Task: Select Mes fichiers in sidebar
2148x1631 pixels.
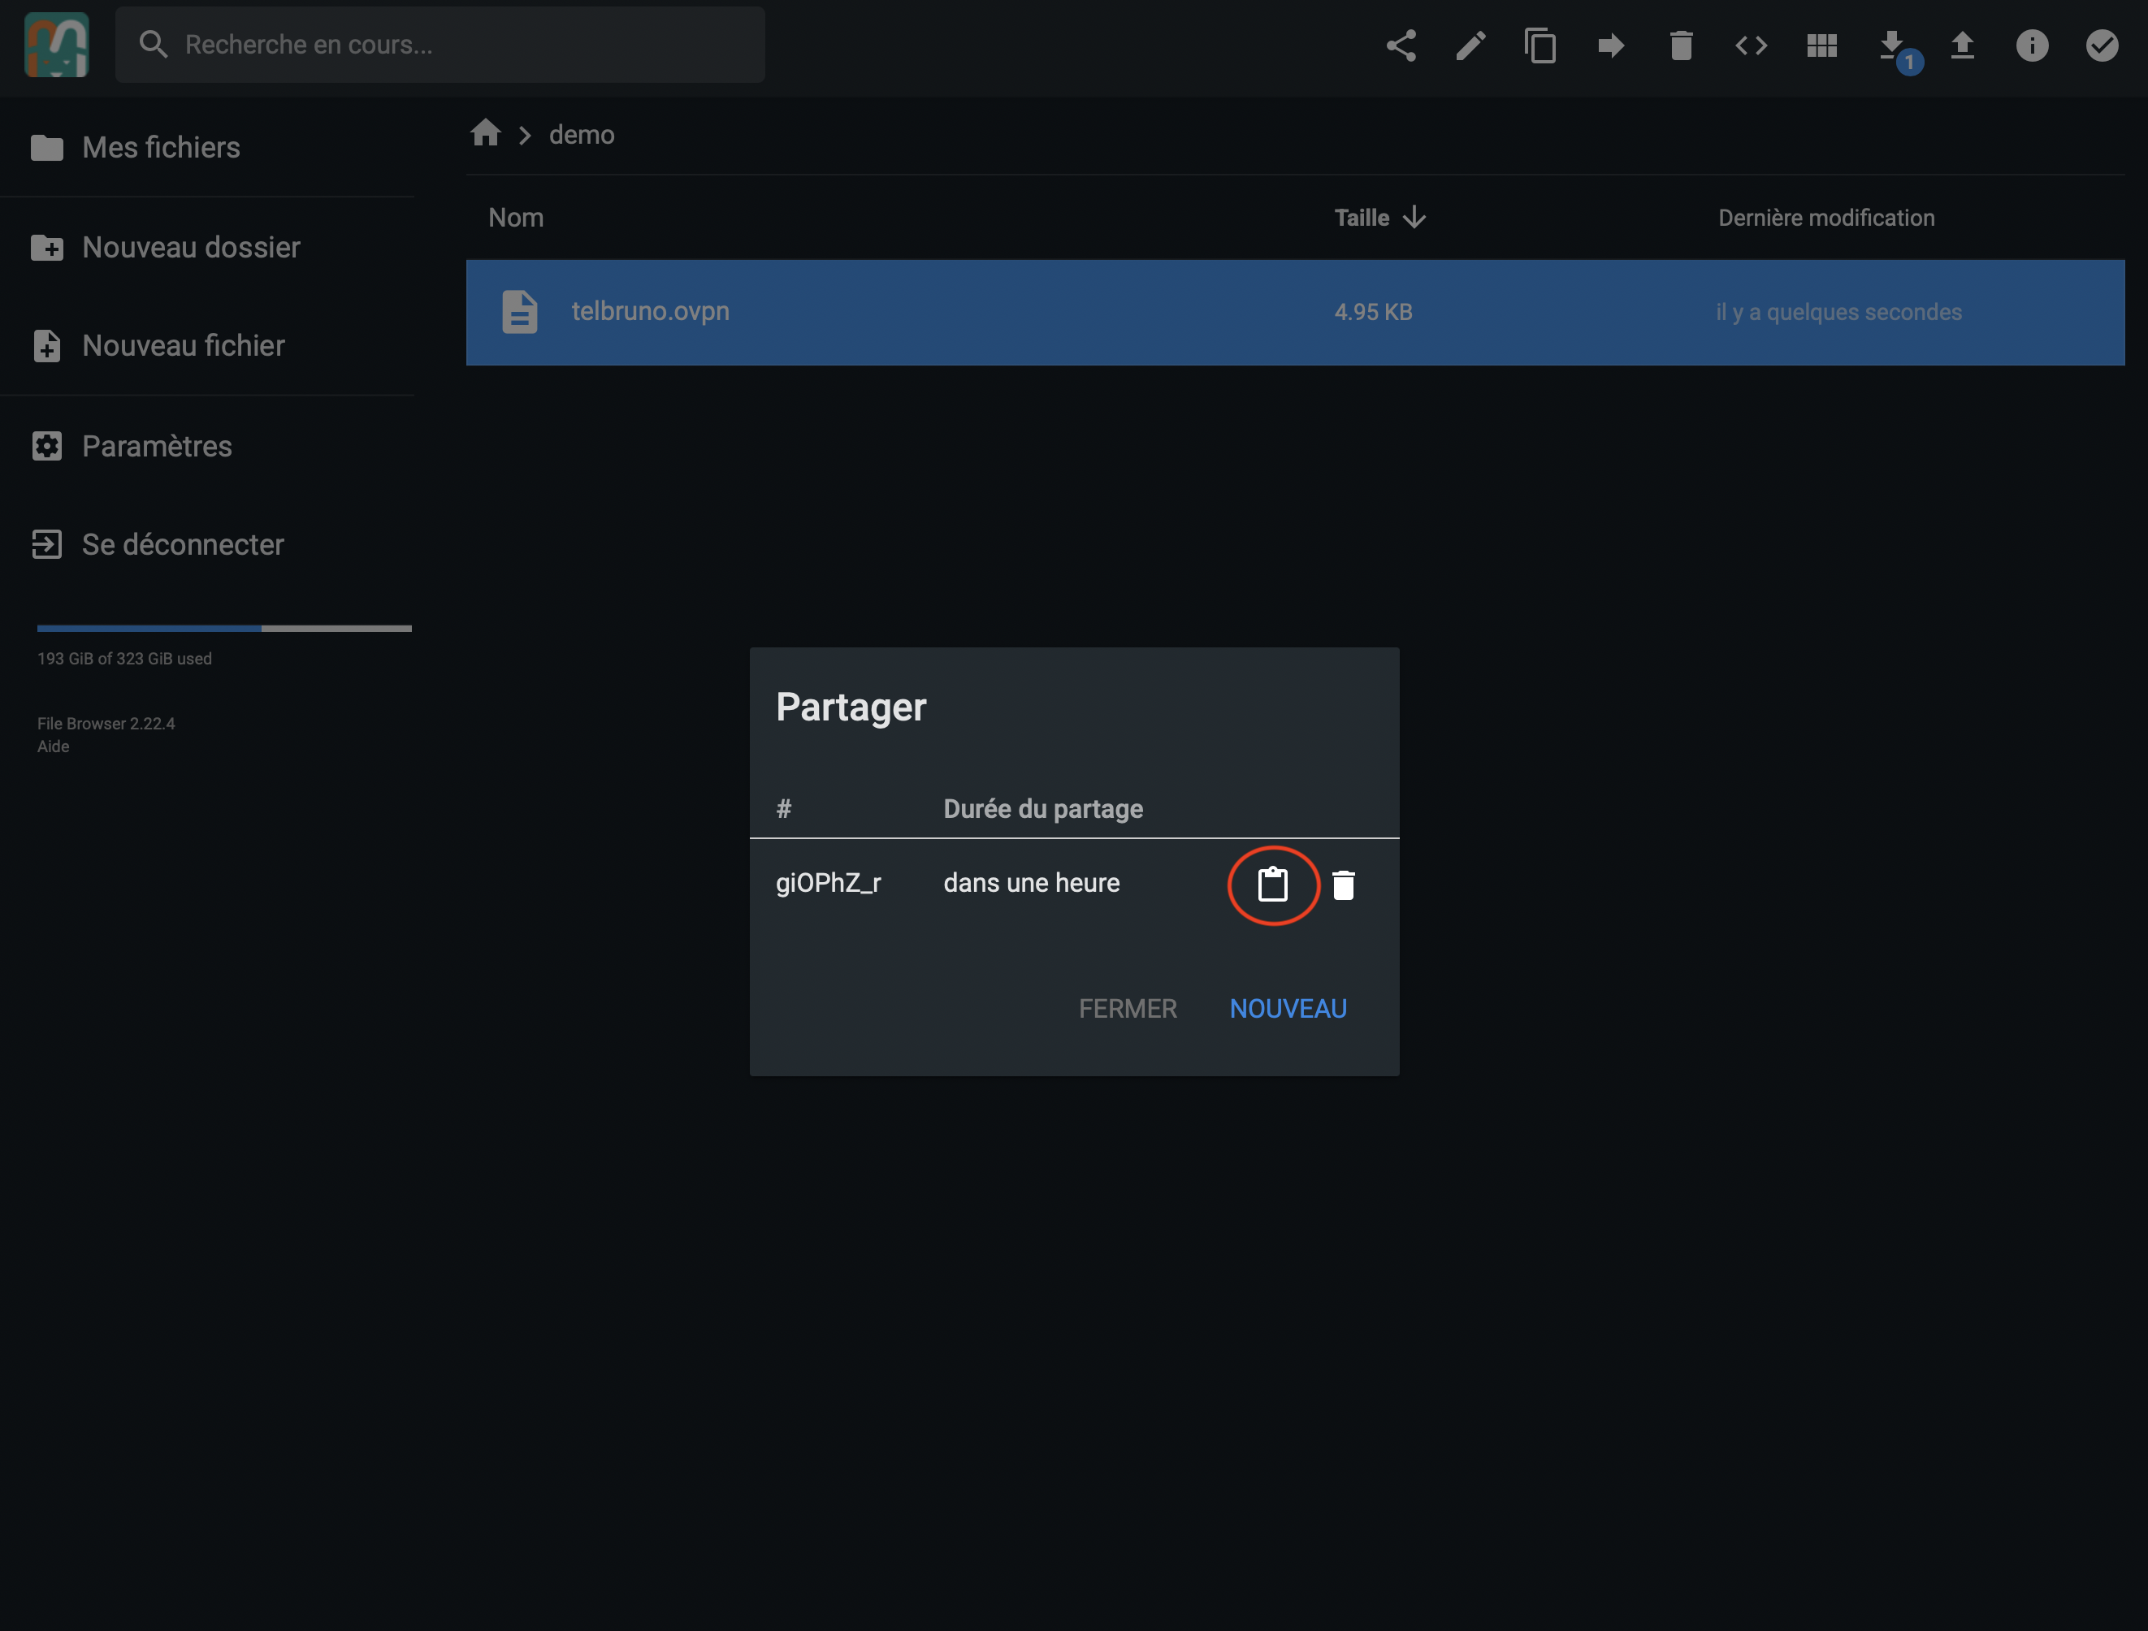Action: tap(160, 148)
